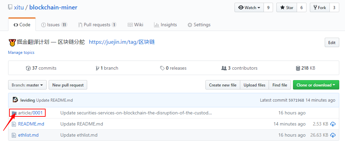This screenshot has height=143, width=345.
Task: Open the article/0001 folder
Action: point(30,113)
